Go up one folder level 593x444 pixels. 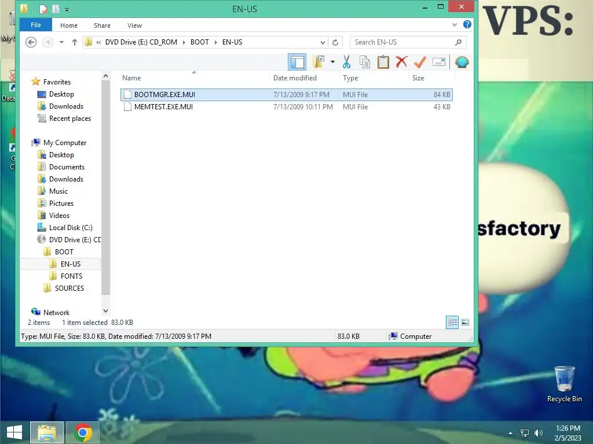click(75, 42)
